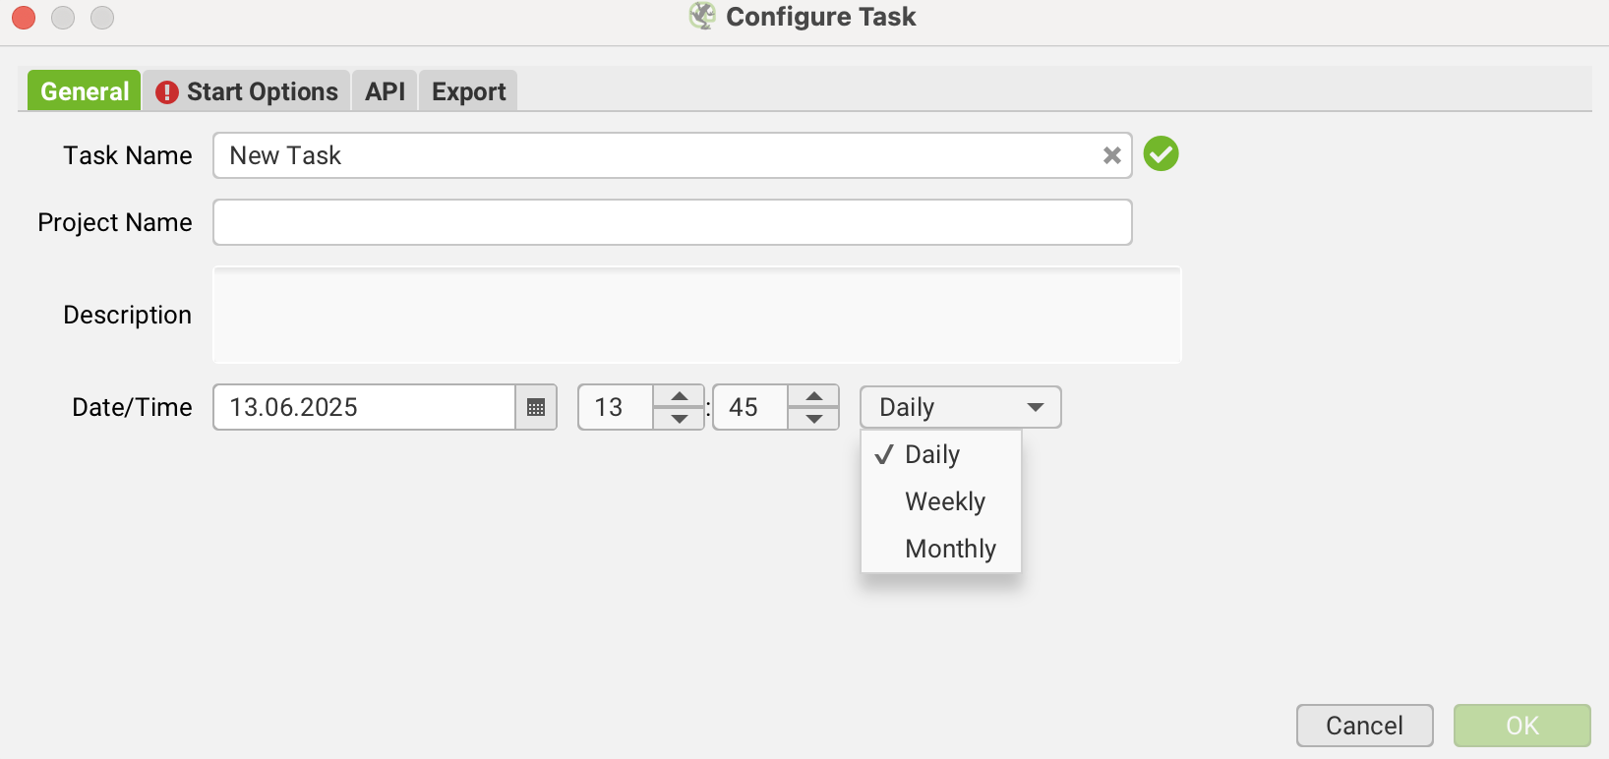
Task: Click the green validation checkmark icon
Action: [x=1161, y=154]
